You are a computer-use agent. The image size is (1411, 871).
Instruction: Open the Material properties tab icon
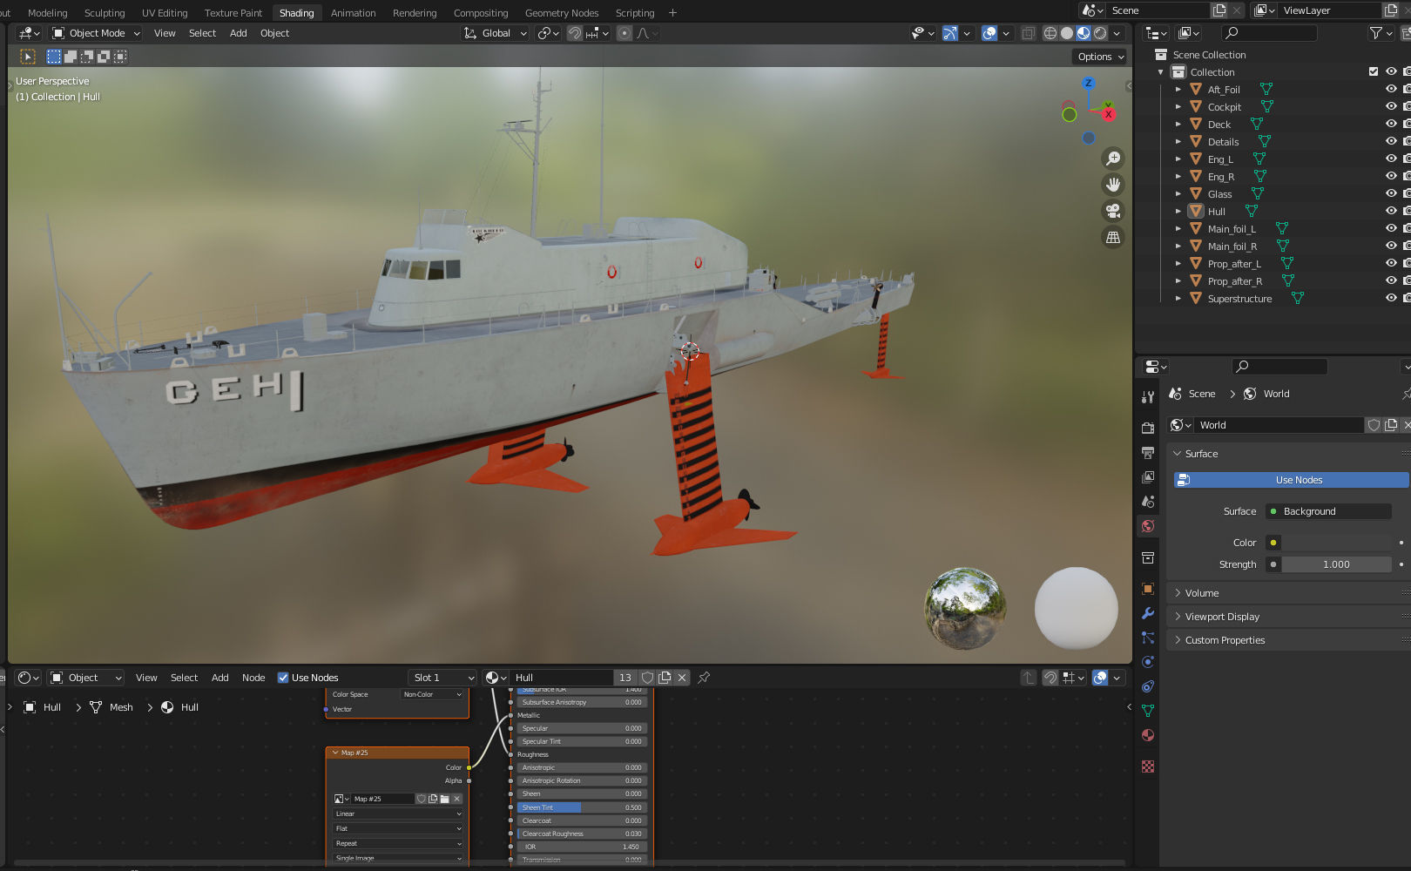[x=1148, y=735]
